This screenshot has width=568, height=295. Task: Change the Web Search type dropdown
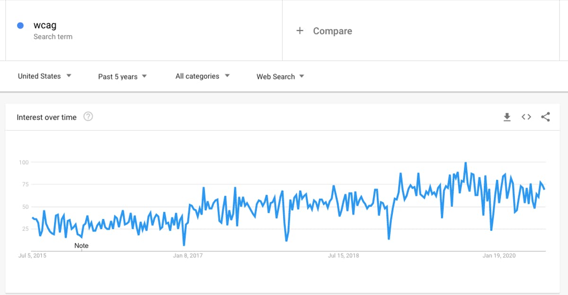280,77
